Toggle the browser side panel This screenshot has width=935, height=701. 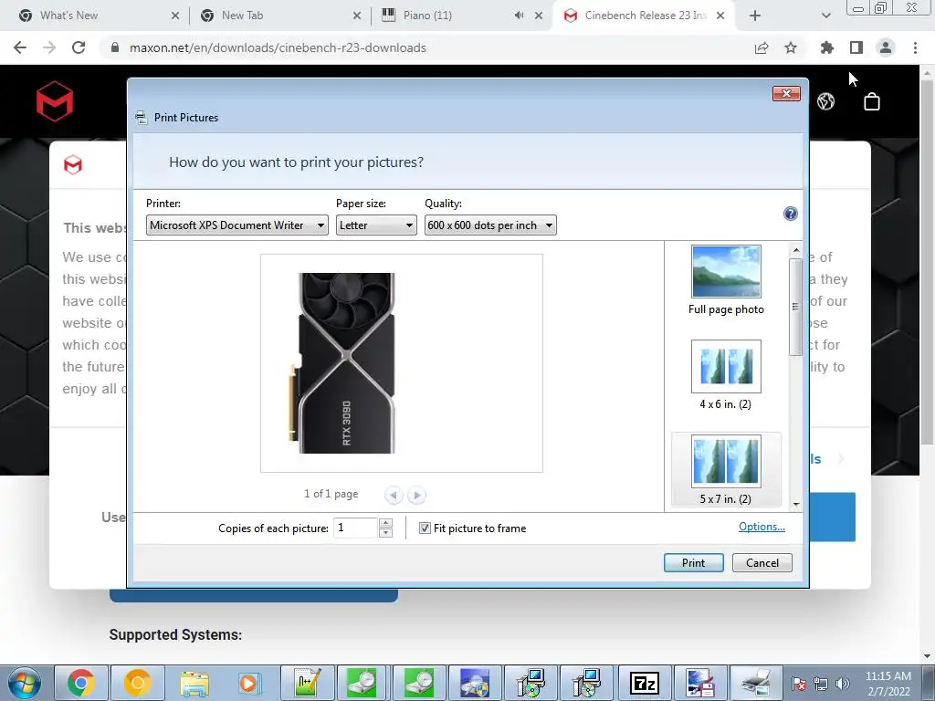pyautogui.click(x=856, y=47)
